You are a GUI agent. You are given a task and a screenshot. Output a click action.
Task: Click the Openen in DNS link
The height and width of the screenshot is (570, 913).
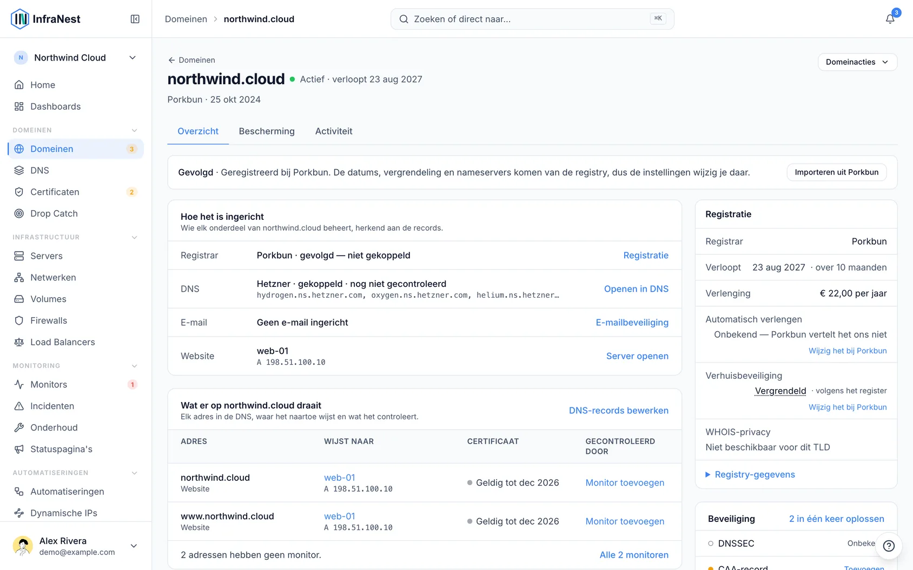636,289
